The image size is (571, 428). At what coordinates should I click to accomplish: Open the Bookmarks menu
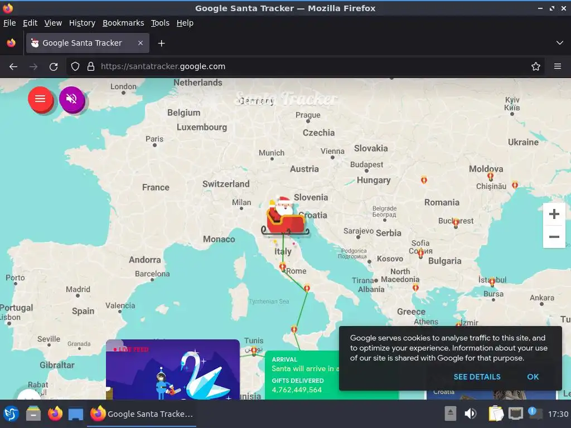[123, 23]
